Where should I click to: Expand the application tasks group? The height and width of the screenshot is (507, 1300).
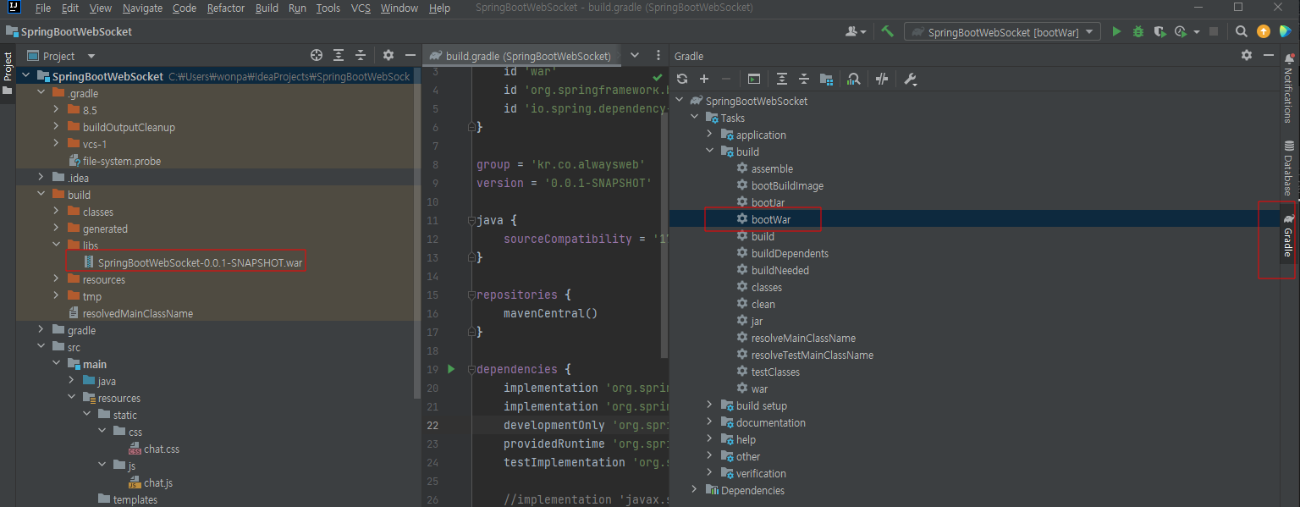tap(710, 135)
